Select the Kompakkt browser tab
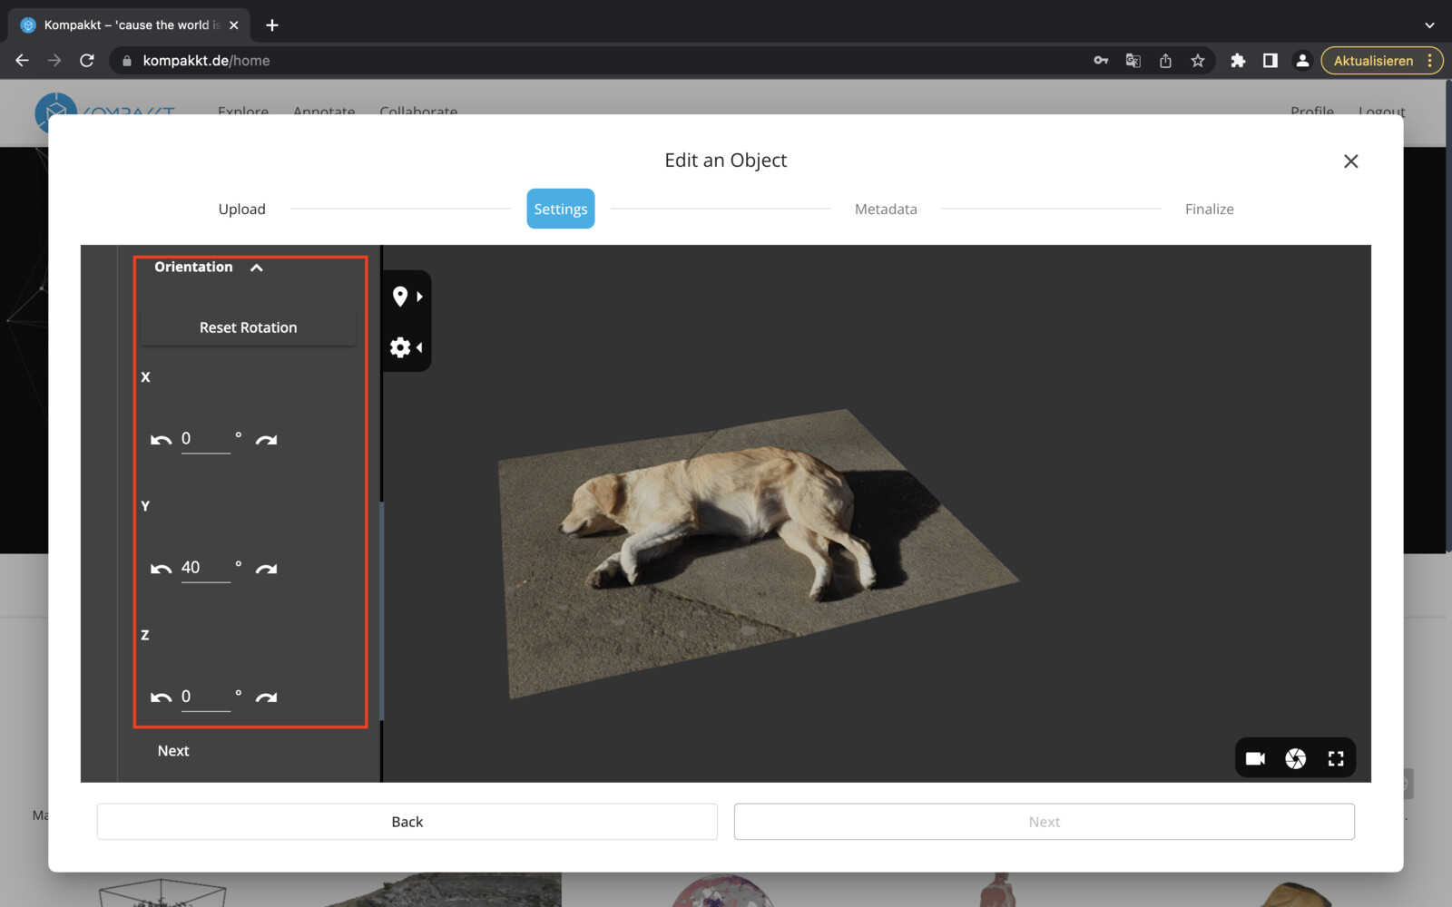Viewport: 1452px width, 907px height. [128, 25]
